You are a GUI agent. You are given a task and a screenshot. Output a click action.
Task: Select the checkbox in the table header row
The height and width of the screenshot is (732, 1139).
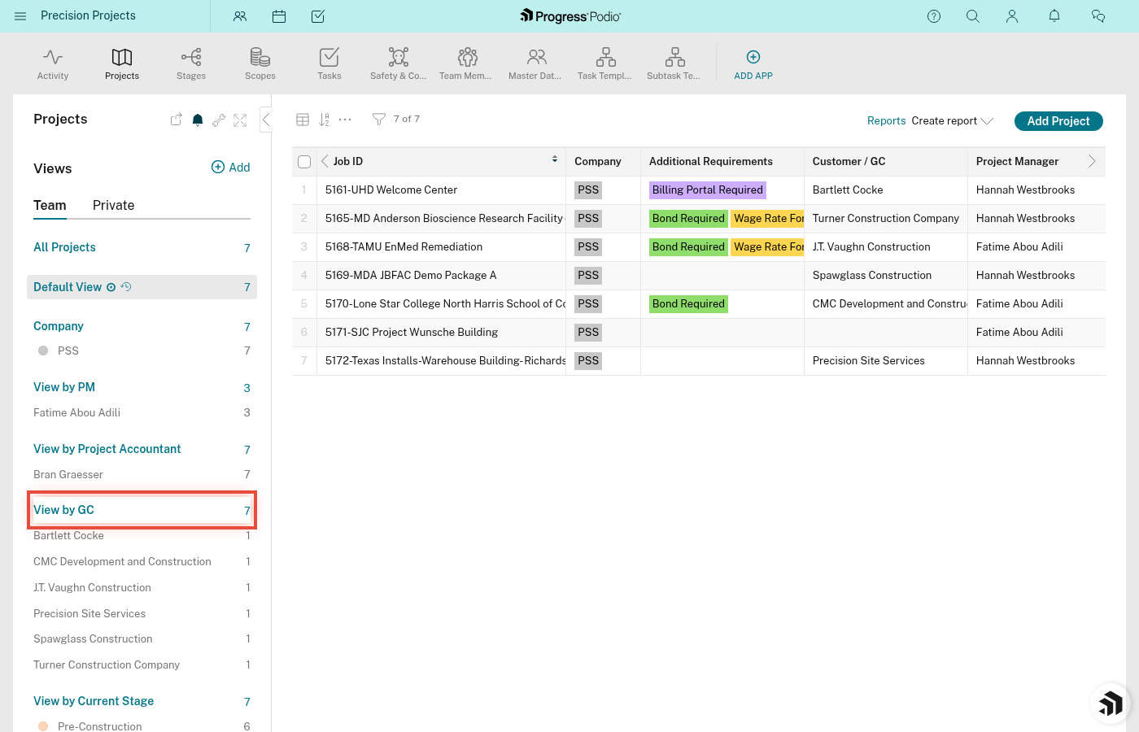[303, 161]
